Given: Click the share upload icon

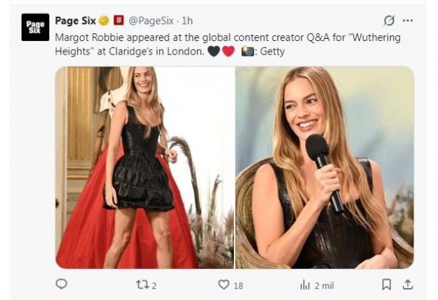Looking at the screenshot, I should 408,284.
